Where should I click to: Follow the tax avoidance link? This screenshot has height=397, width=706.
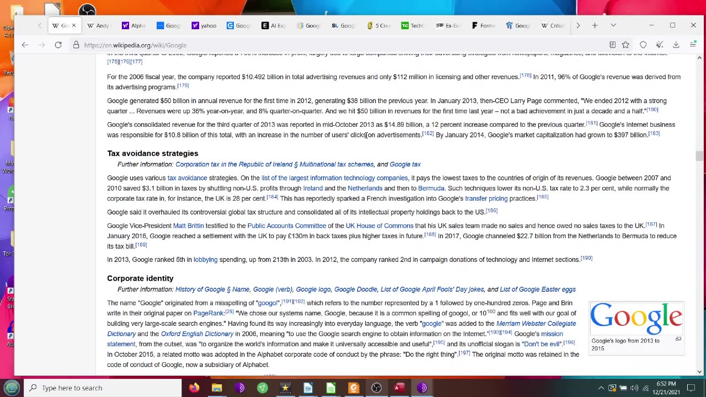click(187, 178)
